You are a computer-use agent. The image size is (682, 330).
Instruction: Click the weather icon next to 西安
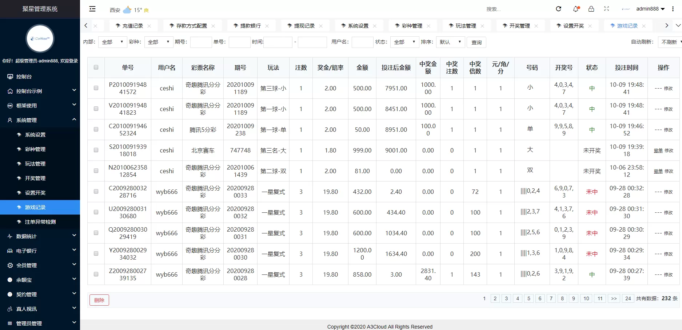127,9
